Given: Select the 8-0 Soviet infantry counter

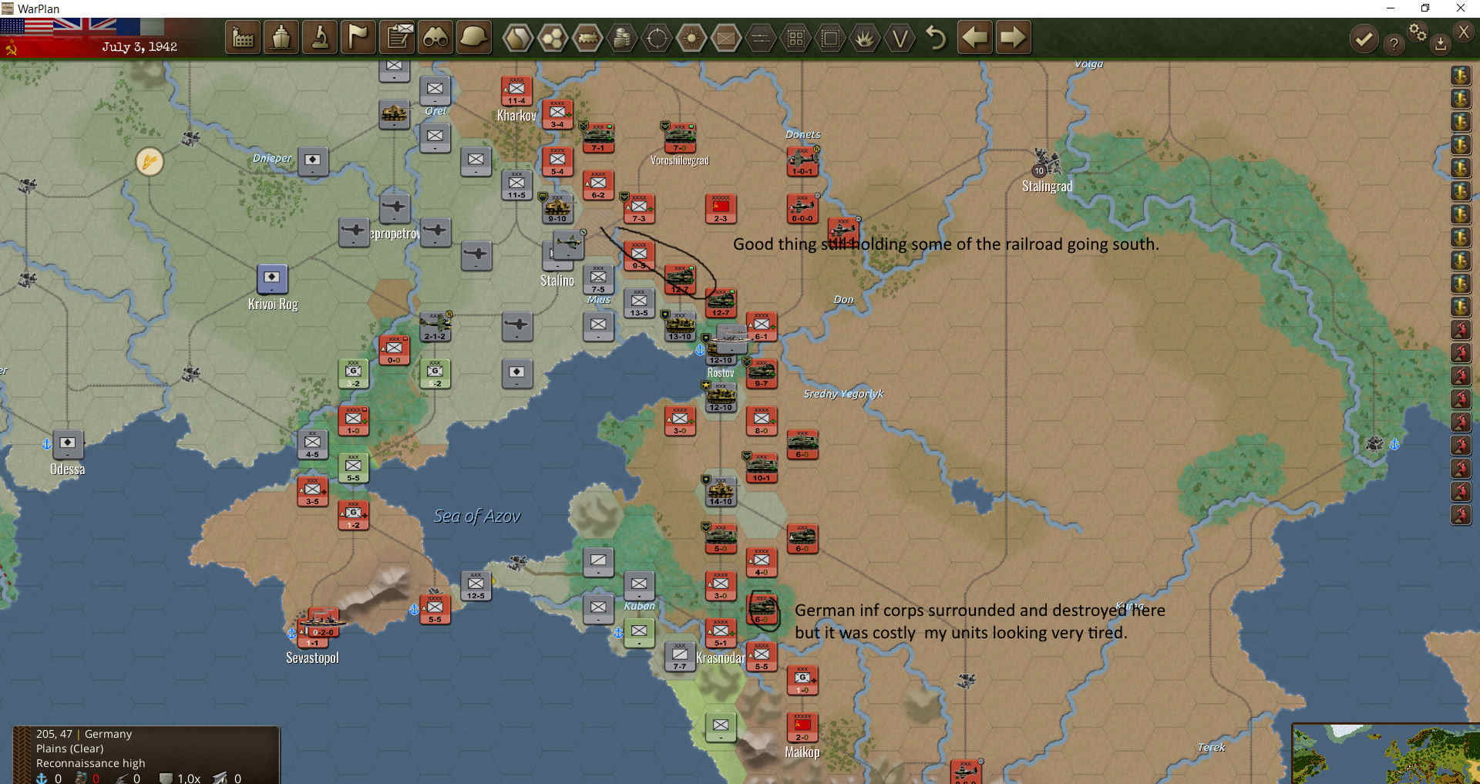Looking at the screenshot, I should tap(762, 420).
